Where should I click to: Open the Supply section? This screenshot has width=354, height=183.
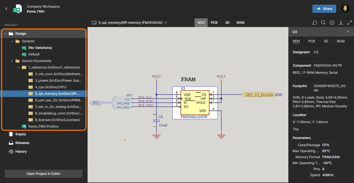(x=21, y=134)
